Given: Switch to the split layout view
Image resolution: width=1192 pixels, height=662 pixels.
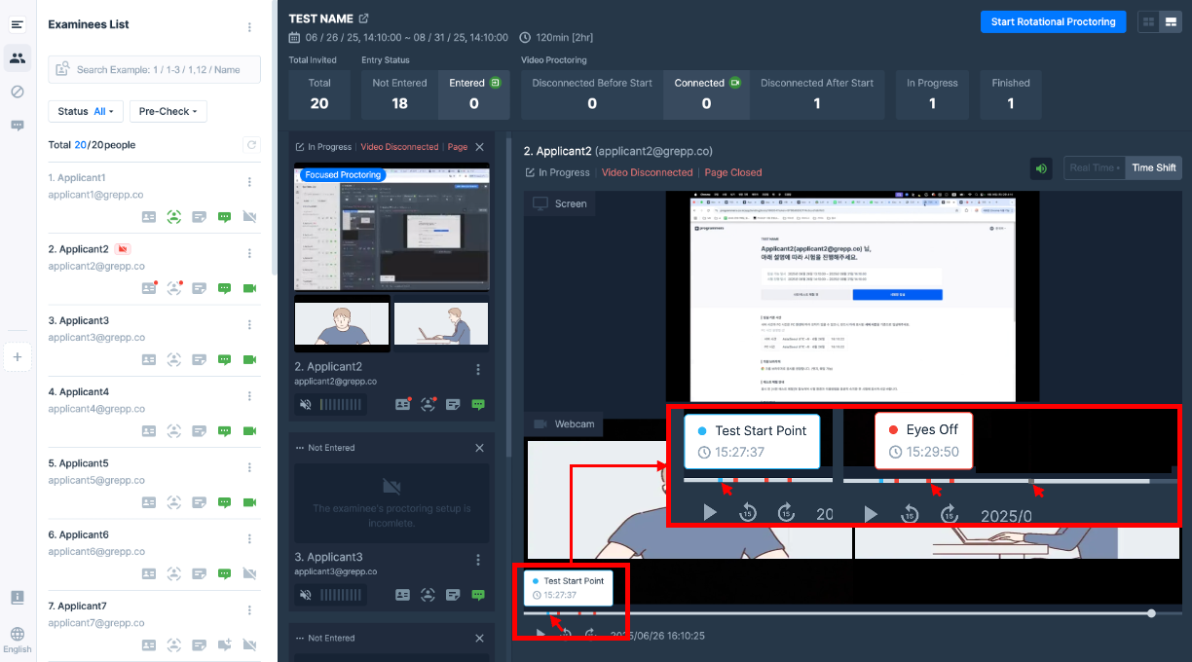Looking at the screenshot, I should (x=1170, y=22).
